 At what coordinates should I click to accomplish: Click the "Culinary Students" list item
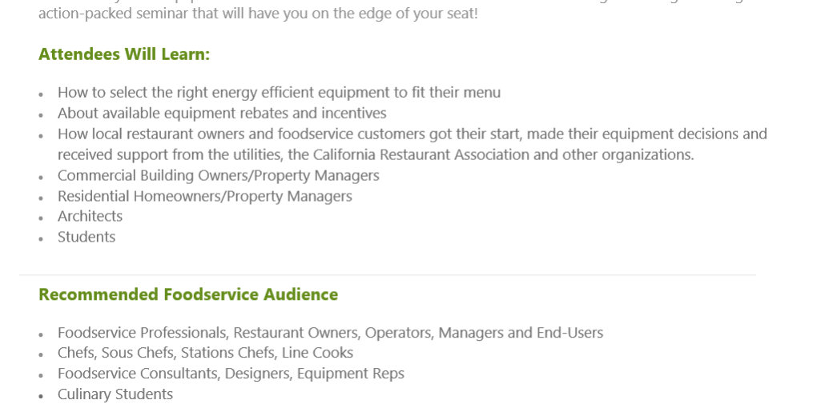115,395
